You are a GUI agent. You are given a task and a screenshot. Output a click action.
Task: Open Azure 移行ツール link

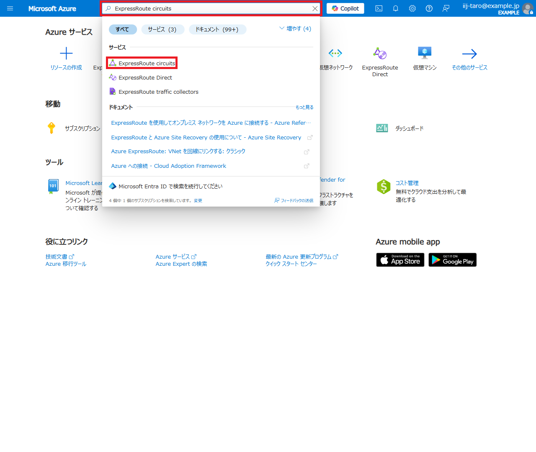(x=66, y=264)
